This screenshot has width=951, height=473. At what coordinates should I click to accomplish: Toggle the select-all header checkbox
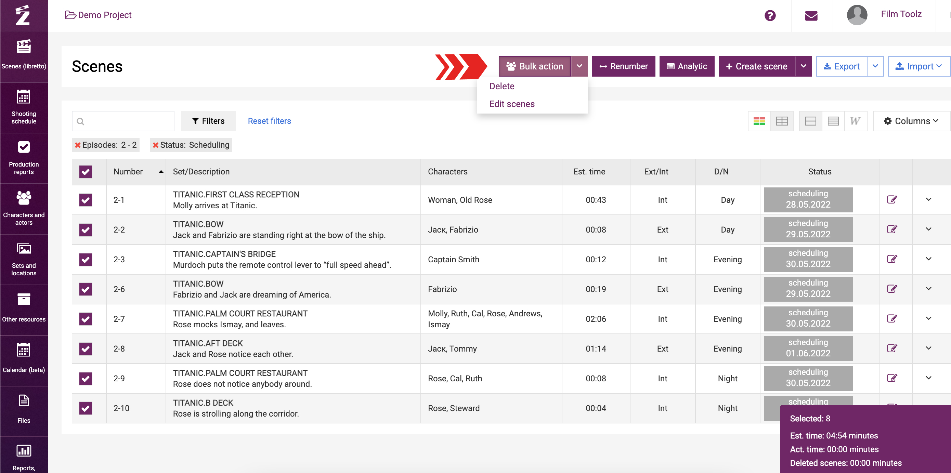(85, 172)
